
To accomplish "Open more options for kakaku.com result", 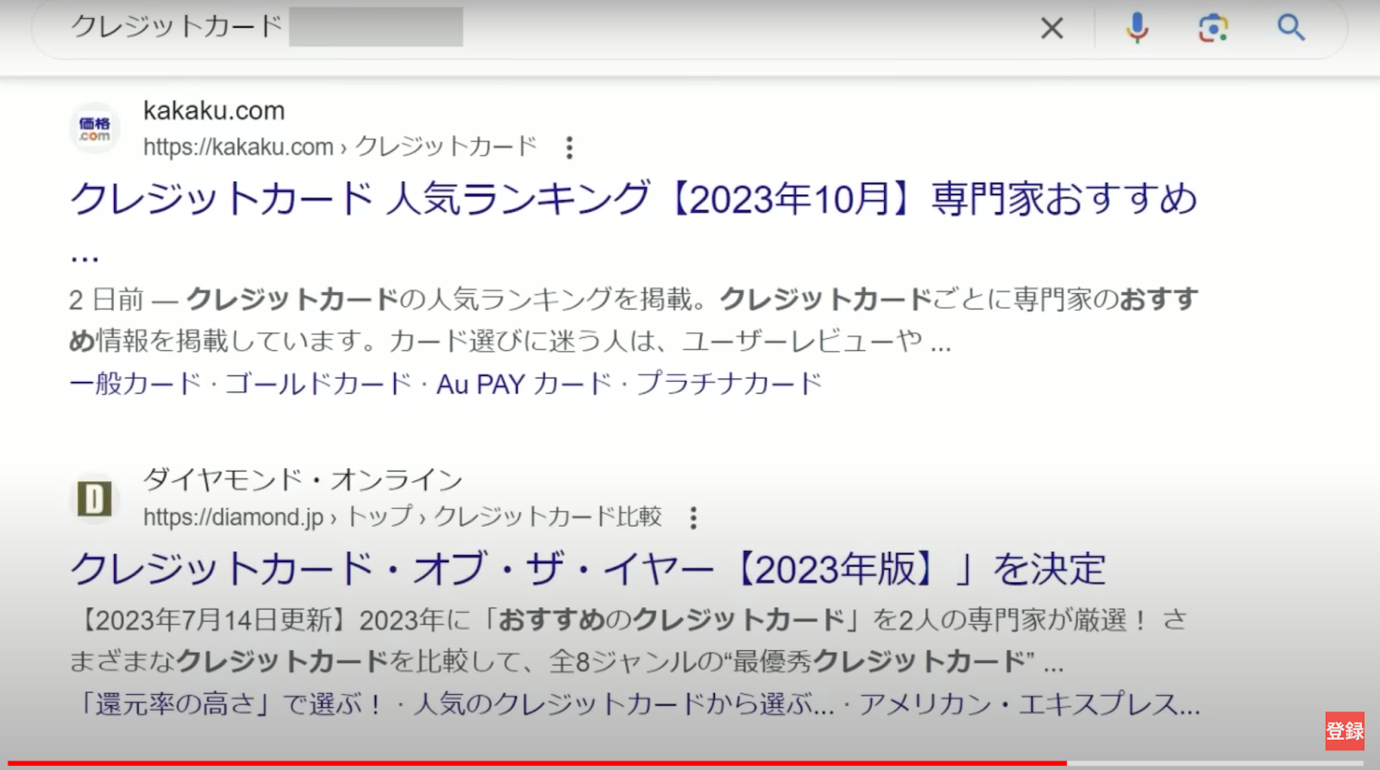I will click(x=569, y=147).
